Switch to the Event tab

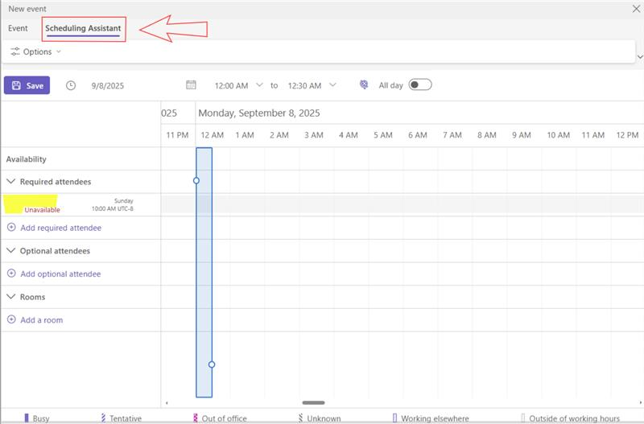click(x=18, y=28)
